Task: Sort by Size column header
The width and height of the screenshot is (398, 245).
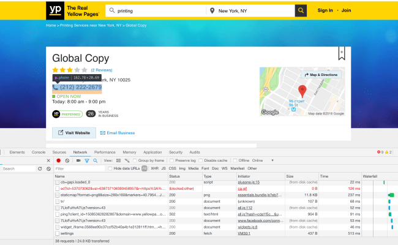Action: pos(302,176)
